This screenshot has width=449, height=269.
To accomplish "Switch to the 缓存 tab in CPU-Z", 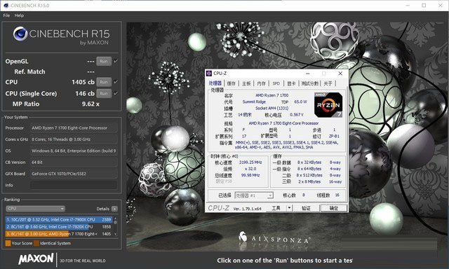I will [x=231, y=83].
